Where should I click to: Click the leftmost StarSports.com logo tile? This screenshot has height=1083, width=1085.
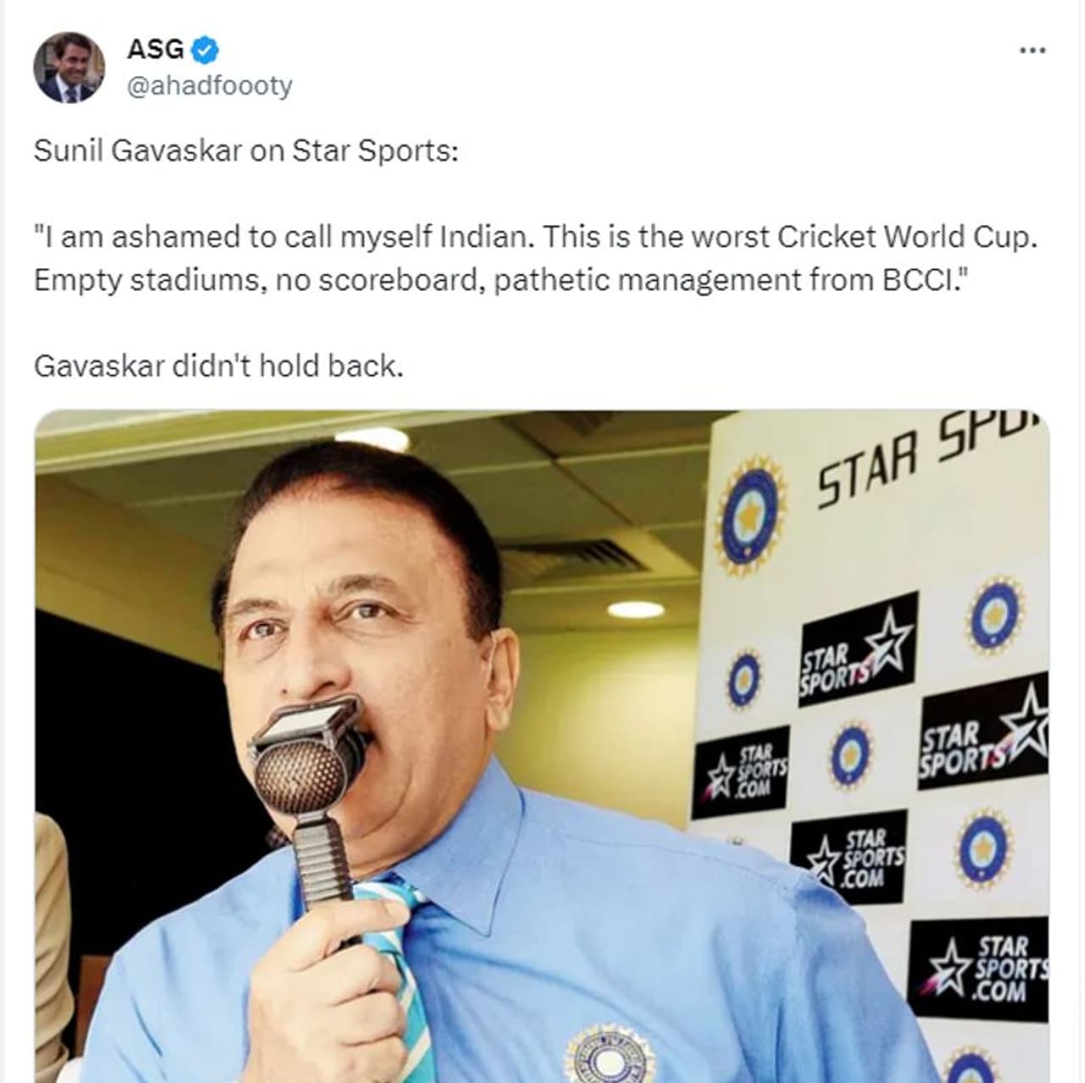(742, 772)
